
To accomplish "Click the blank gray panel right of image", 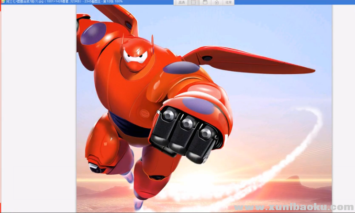I will click(343, 110).
